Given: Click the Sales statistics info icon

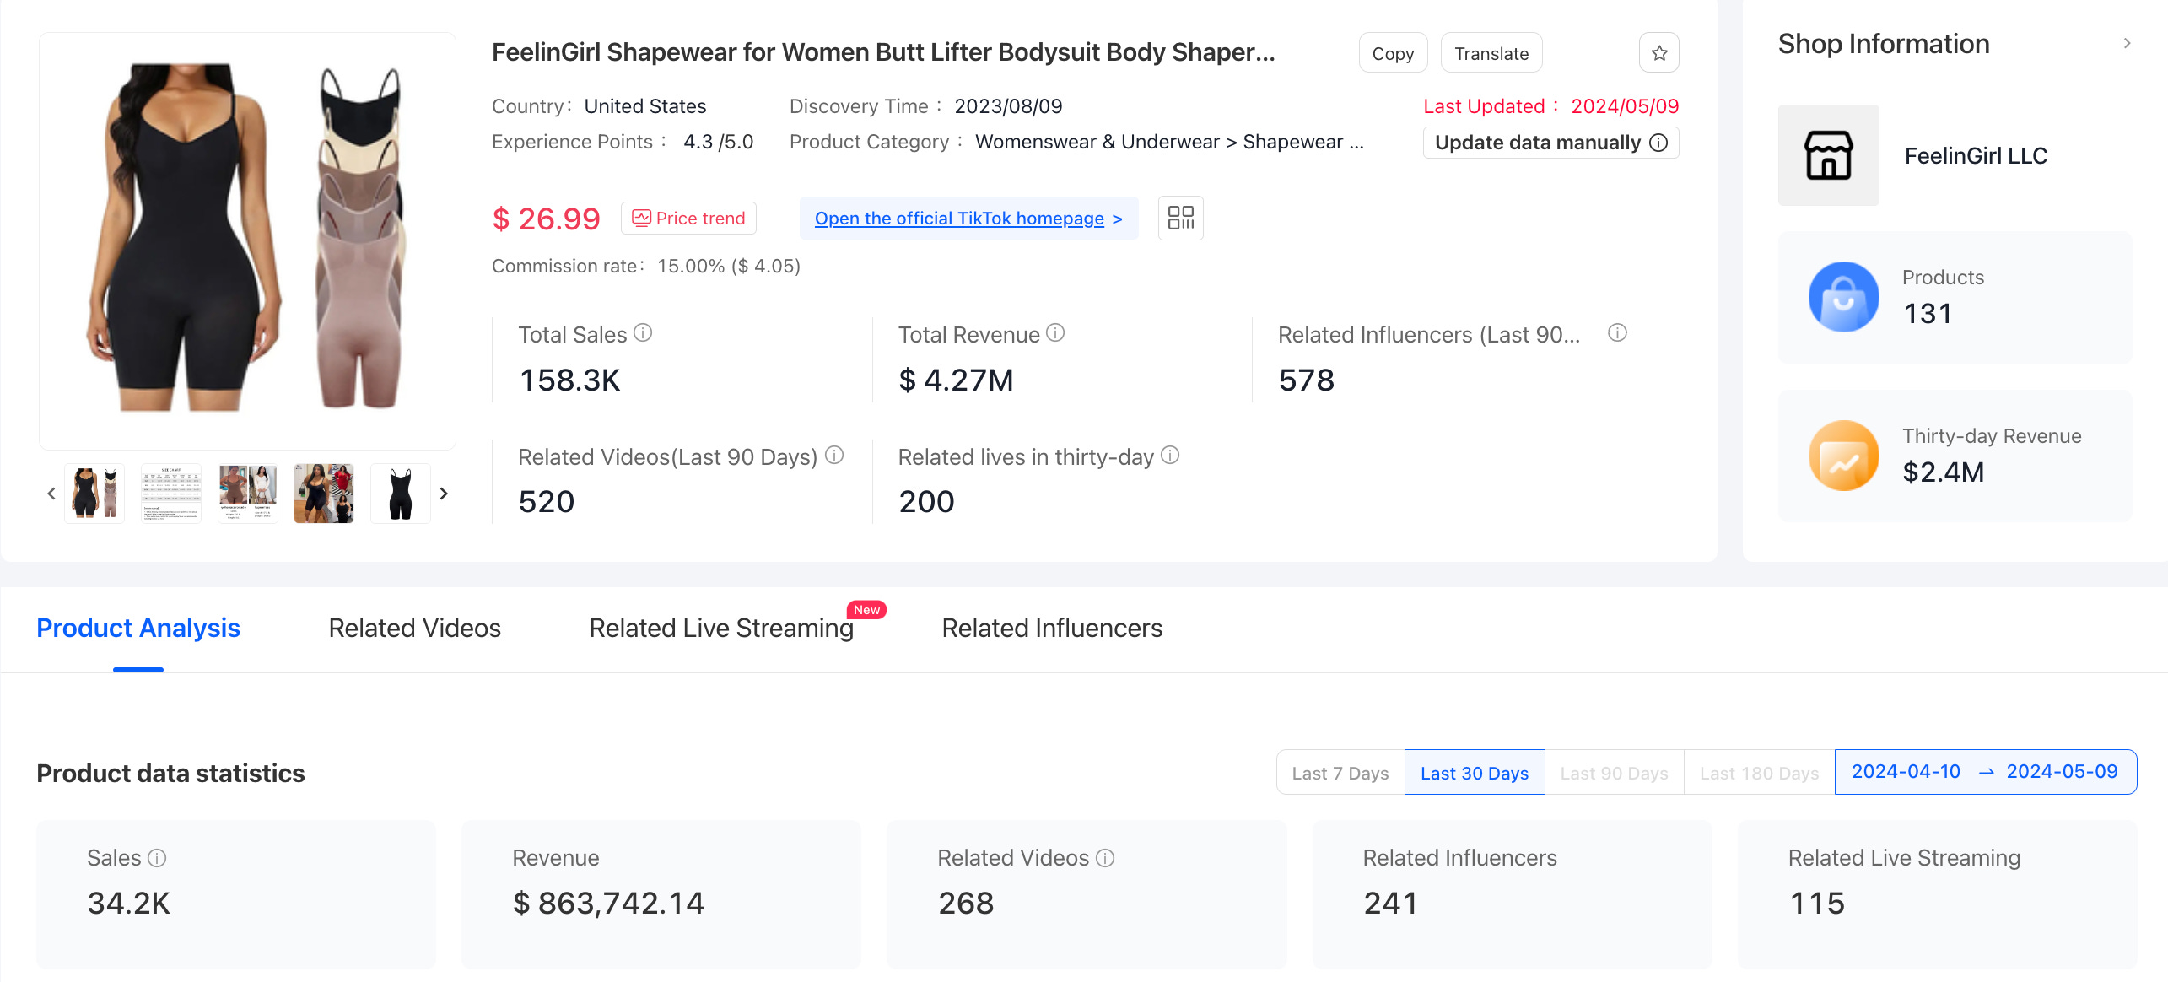Looking at the screenshot, I should 157,858.
